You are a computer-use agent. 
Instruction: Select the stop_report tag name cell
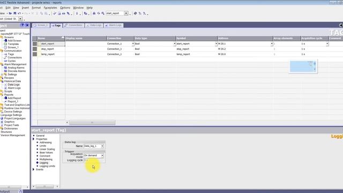pos(51,49)
